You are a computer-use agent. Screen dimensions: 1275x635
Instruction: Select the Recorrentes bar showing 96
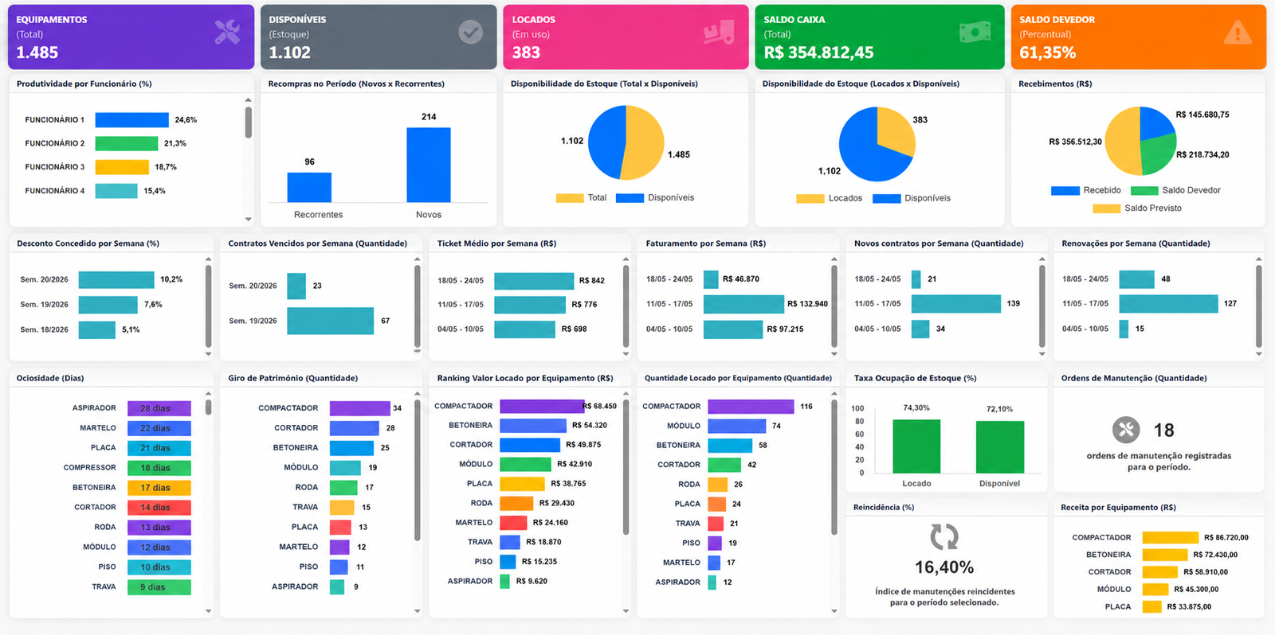point(309,187)
